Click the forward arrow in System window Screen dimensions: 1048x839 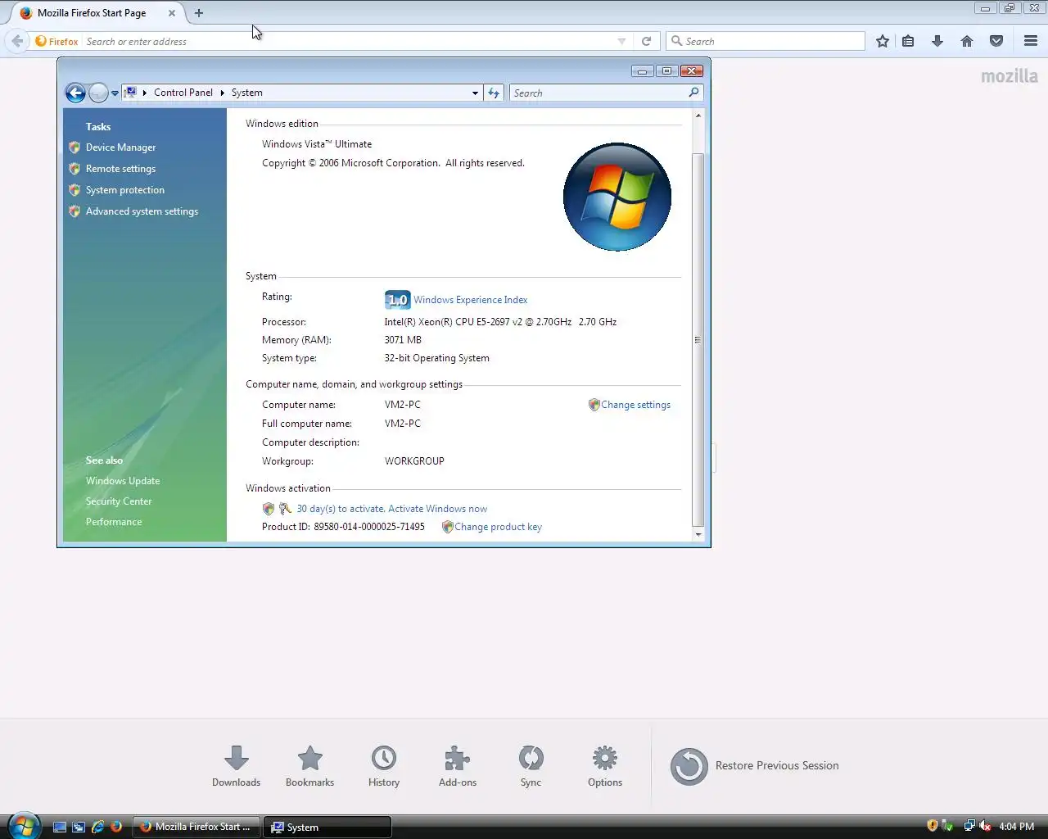[98, 93]
